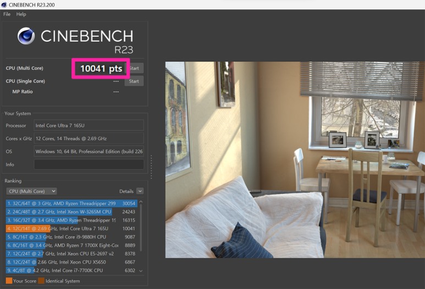Screen dimensions: 425x289
Task: Start the CPU Multi Core benchmark
Action: (135, 68)
